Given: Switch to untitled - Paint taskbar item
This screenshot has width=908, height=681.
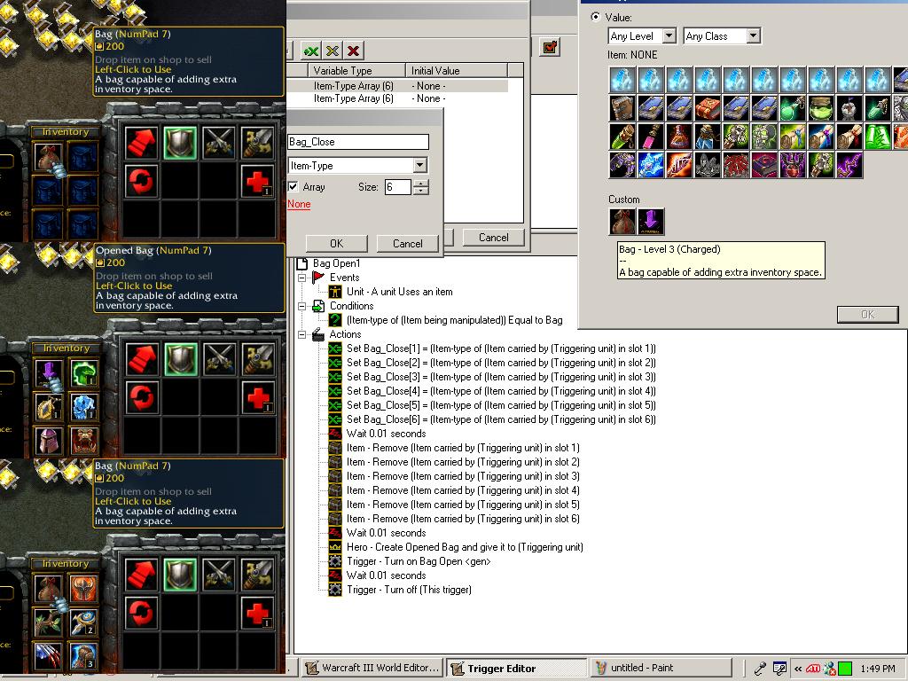Looking at the screenshot, I should tap(660, 668).
